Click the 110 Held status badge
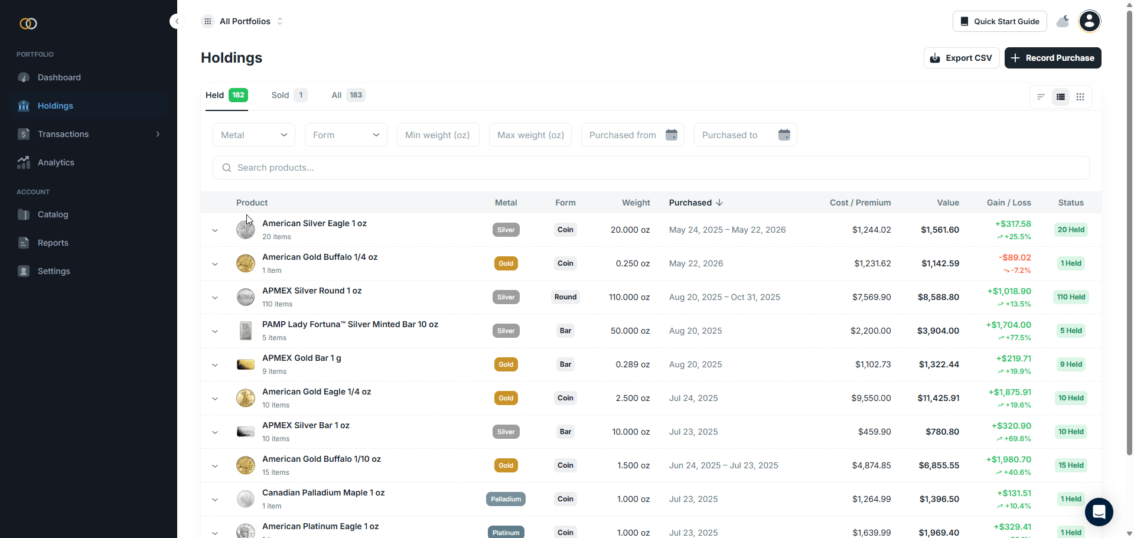This screenshot has height=538, width=1134. coord(1071,297)
